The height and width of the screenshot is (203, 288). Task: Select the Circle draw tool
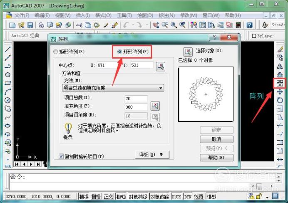pos(7,100)
